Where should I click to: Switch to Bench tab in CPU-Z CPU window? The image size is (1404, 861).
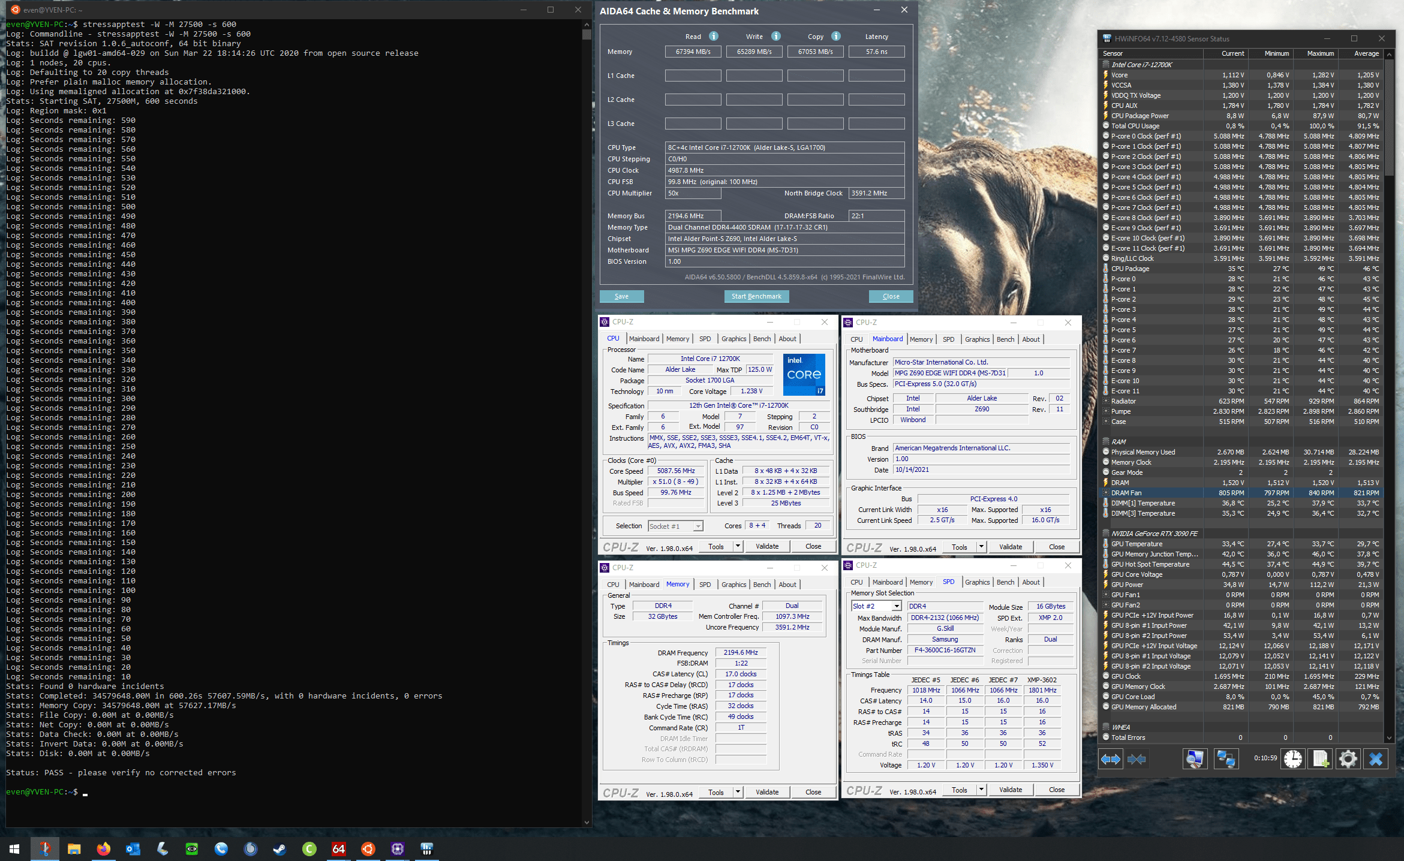tap(762, 339)
